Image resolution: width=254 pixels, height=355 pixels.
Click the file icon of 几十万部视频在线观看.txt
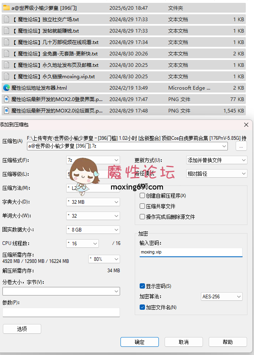tap(7, 42)
